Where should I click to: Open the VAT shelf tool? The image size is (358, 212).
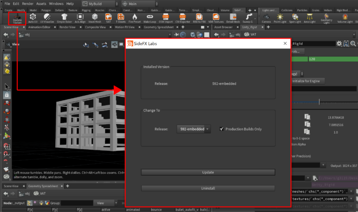click(109, 18)
